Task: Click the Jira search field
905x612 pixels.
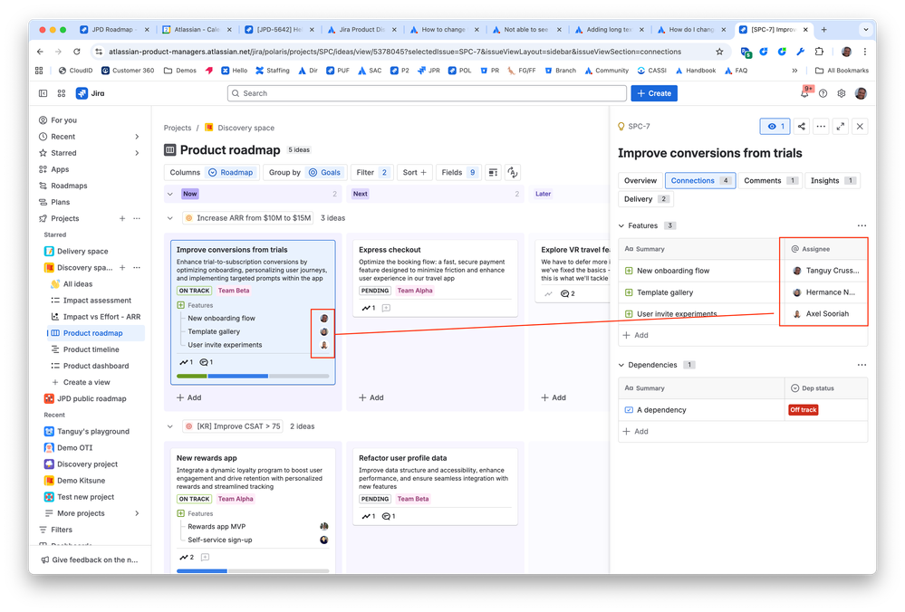Action: point(427,93)
